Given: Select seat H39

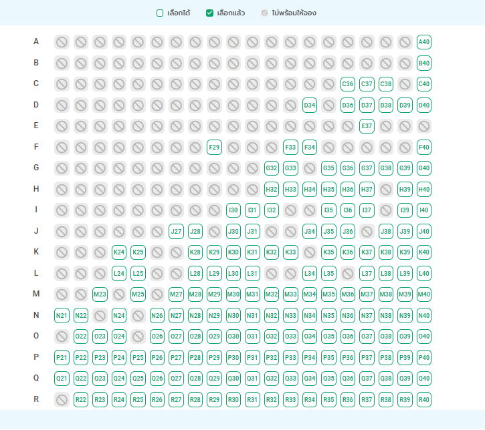Looking at the screenshot, I should pyautogui.click(x=405, y=189).
